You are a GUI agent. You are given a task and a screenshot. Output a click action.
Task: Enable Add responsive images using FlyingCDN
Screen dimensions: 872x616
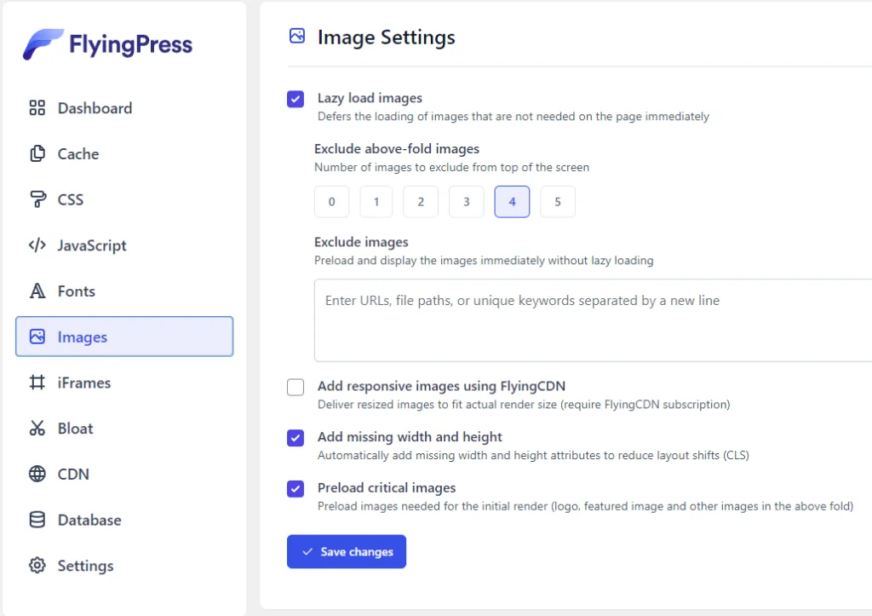coord(295,388)
